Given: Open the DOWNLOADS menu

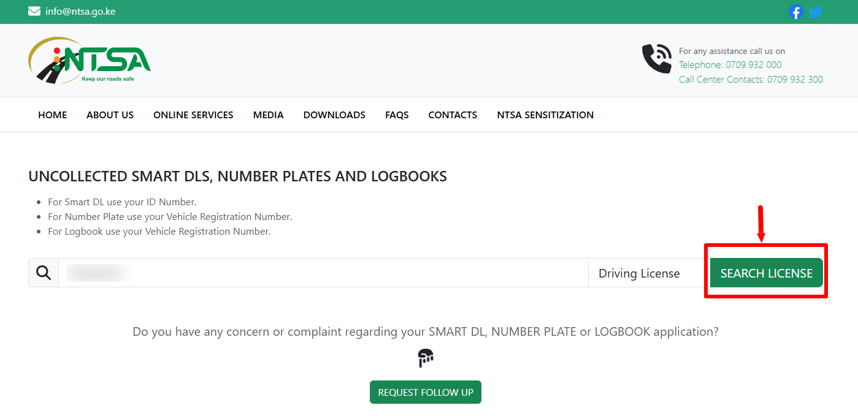Looking at the screenshot, I should 334,115.
